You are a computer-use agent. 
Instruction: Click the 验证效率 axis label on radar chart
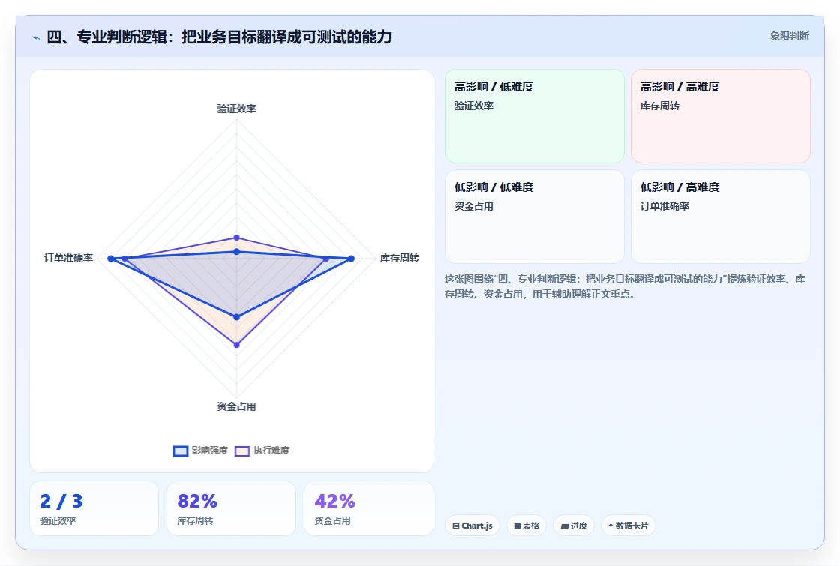(236, 109)
